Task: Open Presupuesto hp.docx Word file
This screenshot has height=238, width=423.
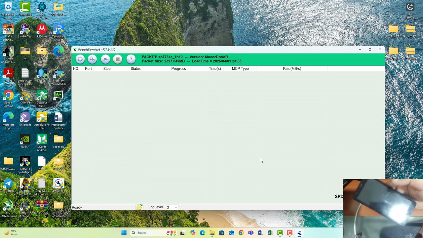Action: pos(58,121)
